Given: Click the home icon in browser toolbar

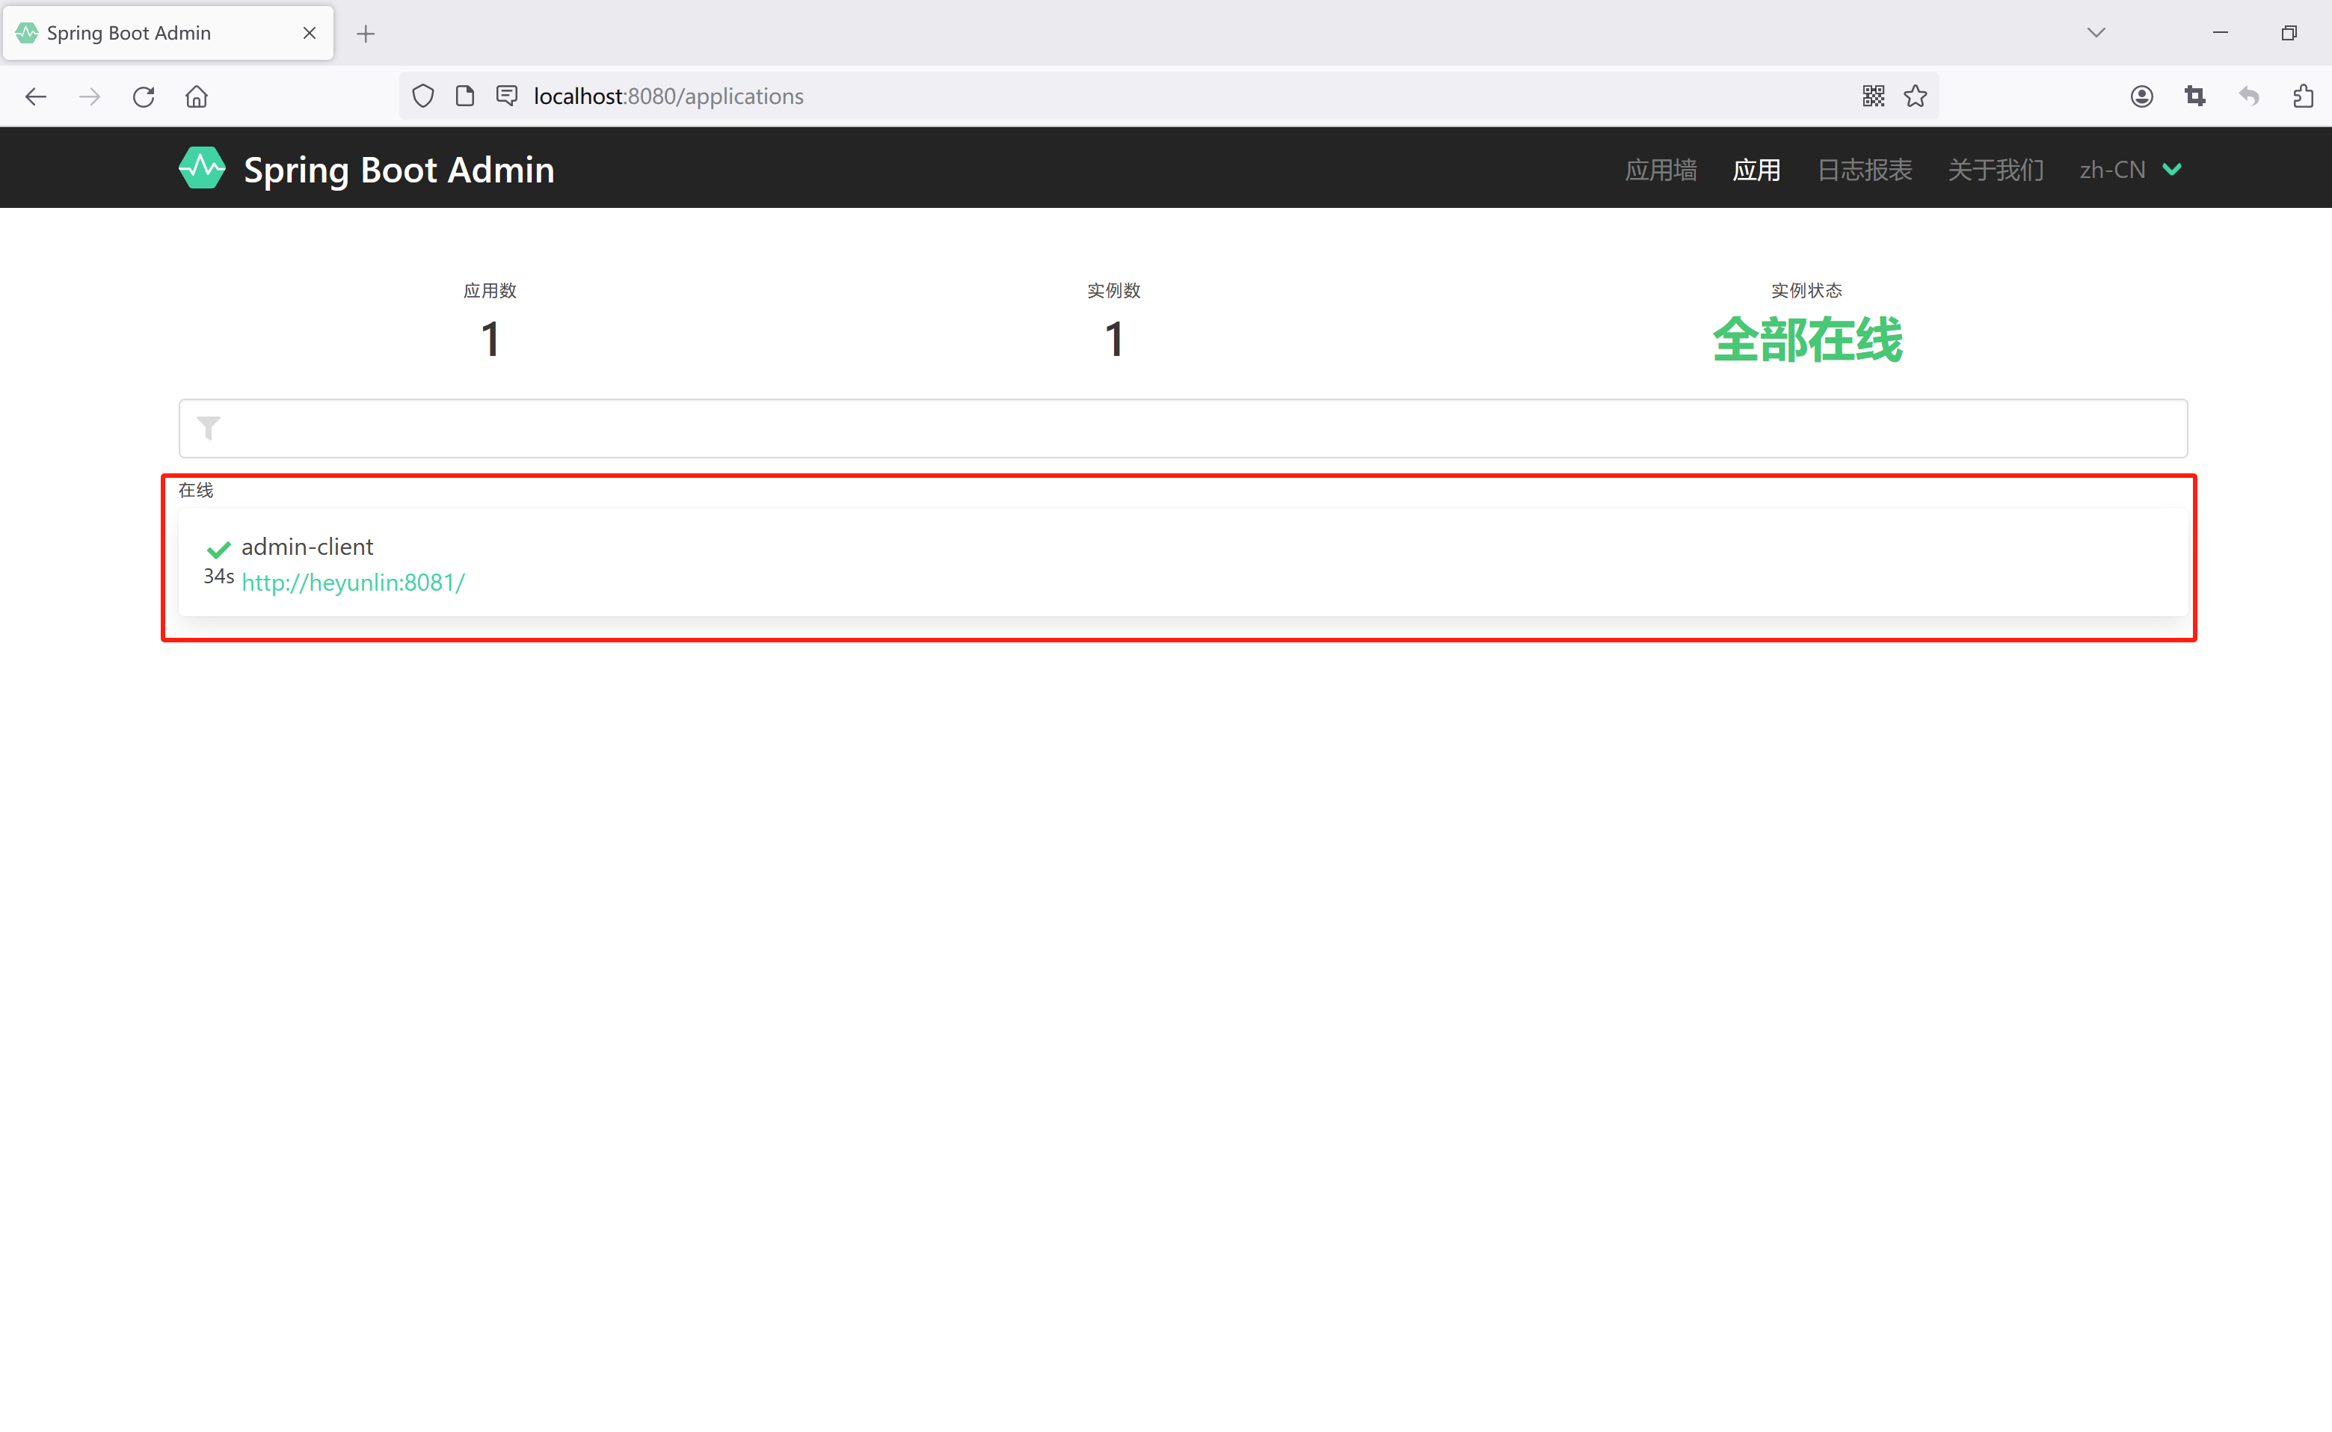Looking at the screenshot, I should [196, 96].
